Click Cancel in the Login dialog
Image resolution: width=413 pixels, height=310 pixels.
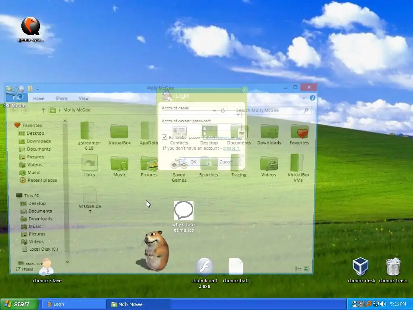coord(226,162)
